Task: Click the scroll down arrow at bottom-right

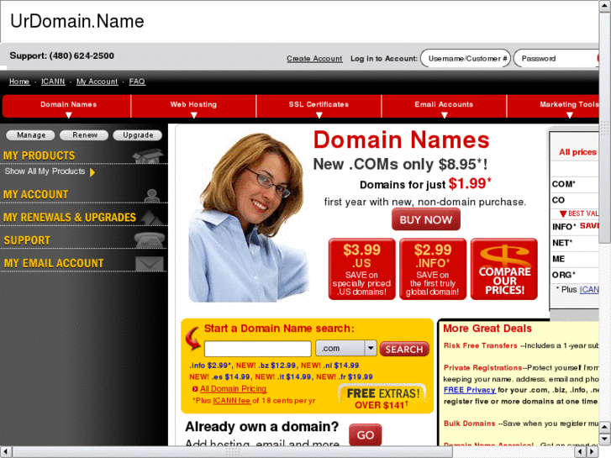Action: point(605,440)
